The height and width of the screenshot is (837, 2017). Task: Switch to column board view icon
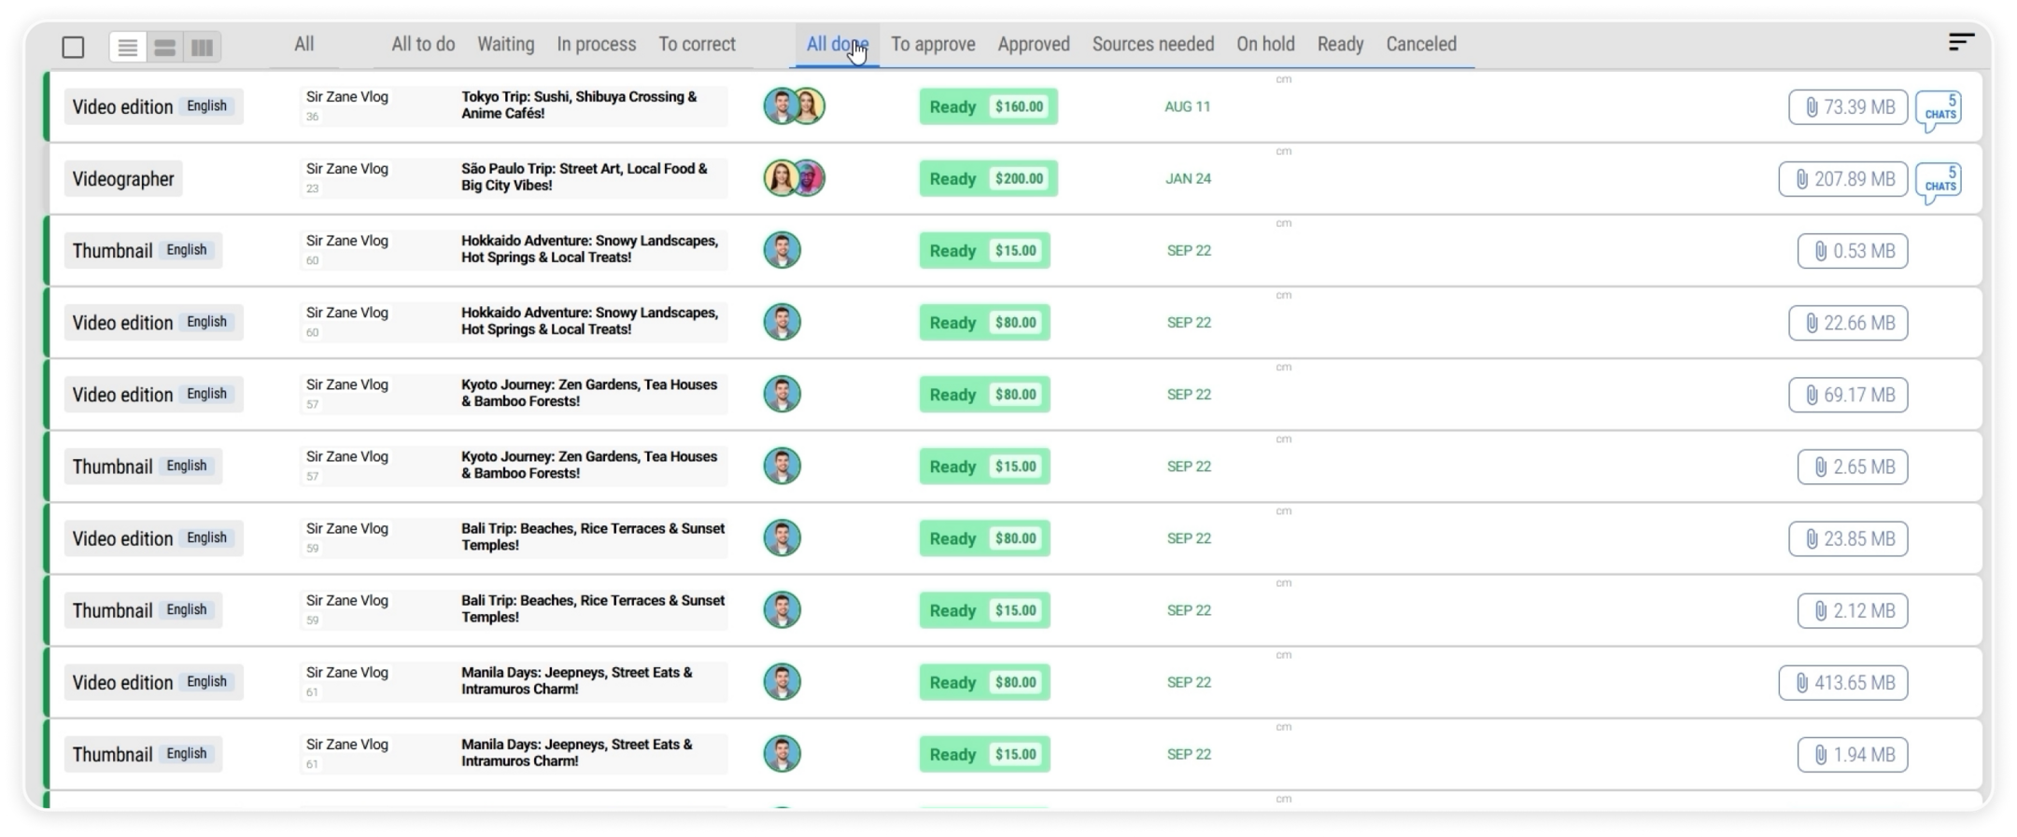[202, 48]
